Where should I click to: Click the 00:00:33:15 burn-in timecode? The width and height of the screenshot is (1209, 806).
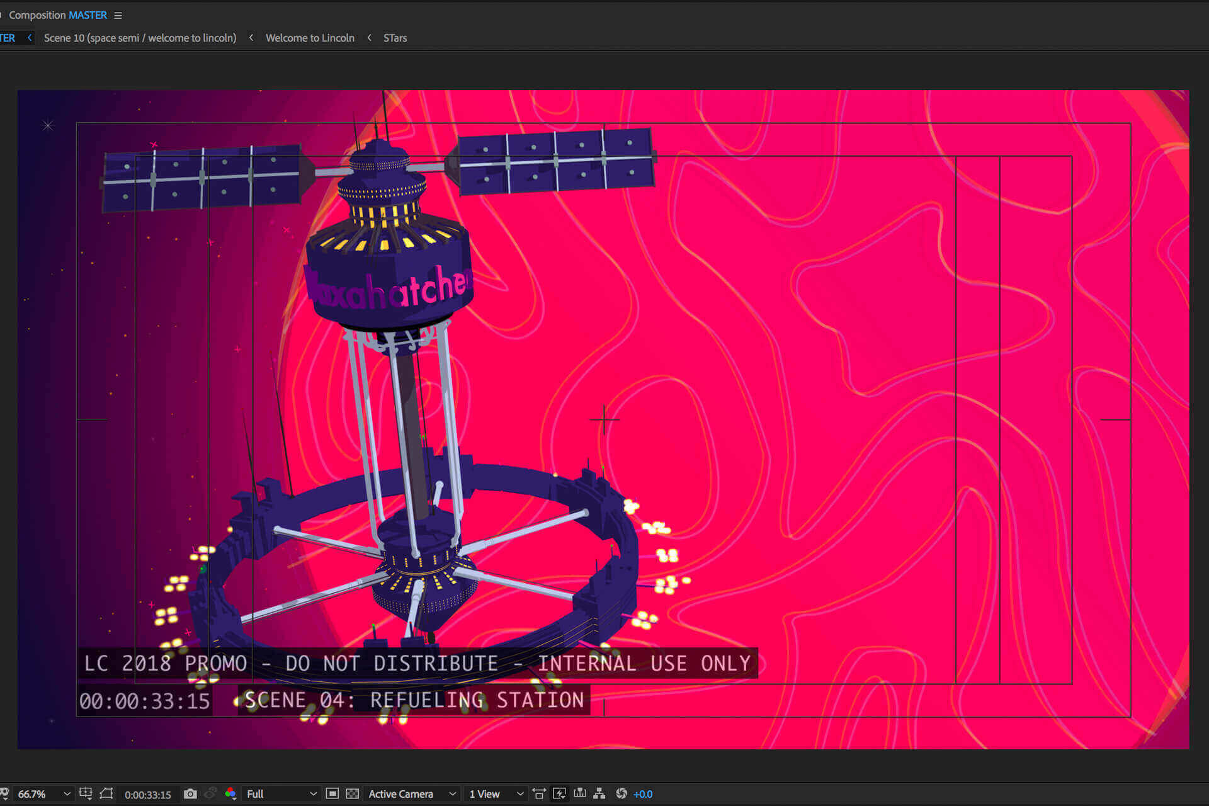click(145, 701)
